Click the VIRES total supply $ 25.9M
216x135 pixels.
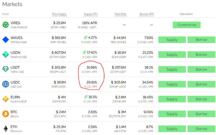point(60,23)
